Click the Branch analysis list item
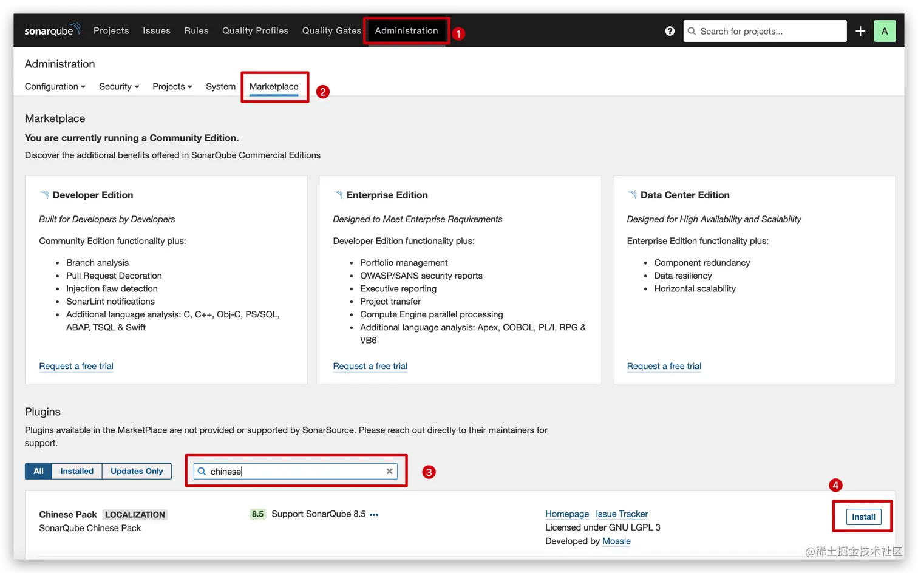 [97, 263]
